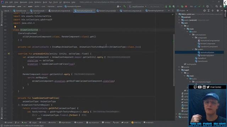Open the App Inspection tool window
The height and width of the screenshot is (127, 227).
pos(93,122)
